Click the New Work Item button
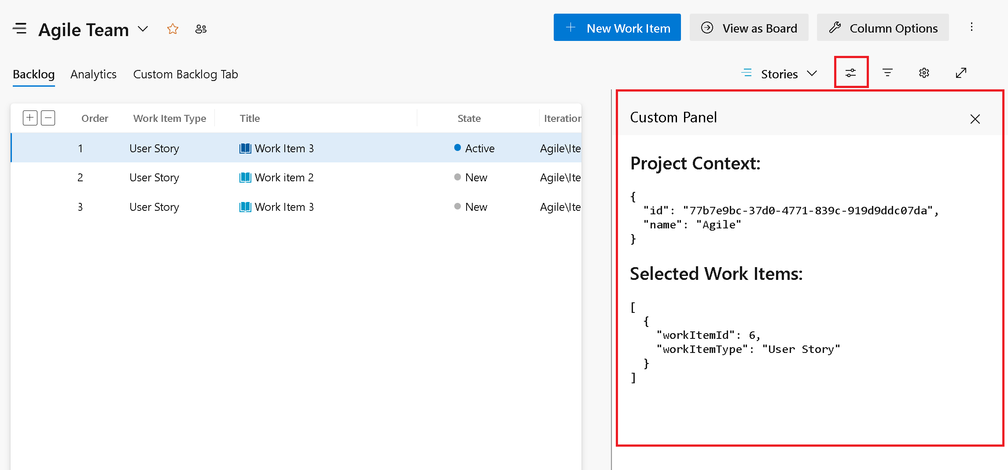 [x=617, y=28]
